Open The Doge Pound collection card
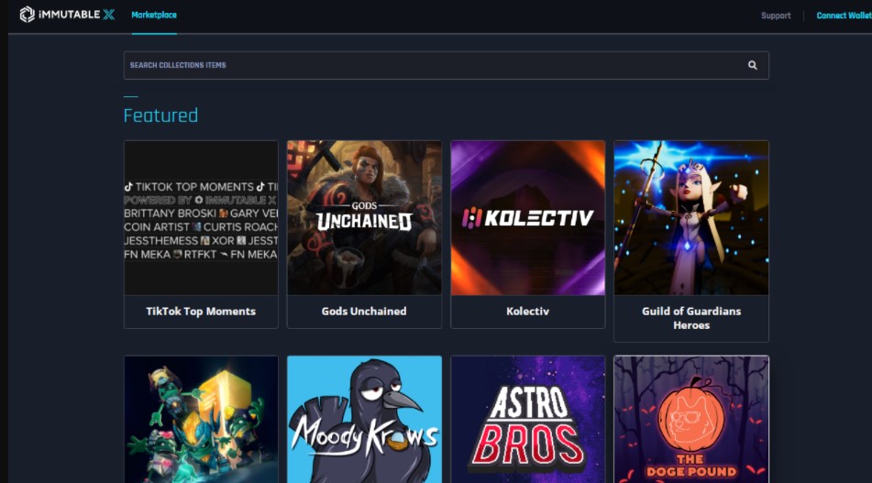Viewport: 872px width, 483px height. pos(691,420)
